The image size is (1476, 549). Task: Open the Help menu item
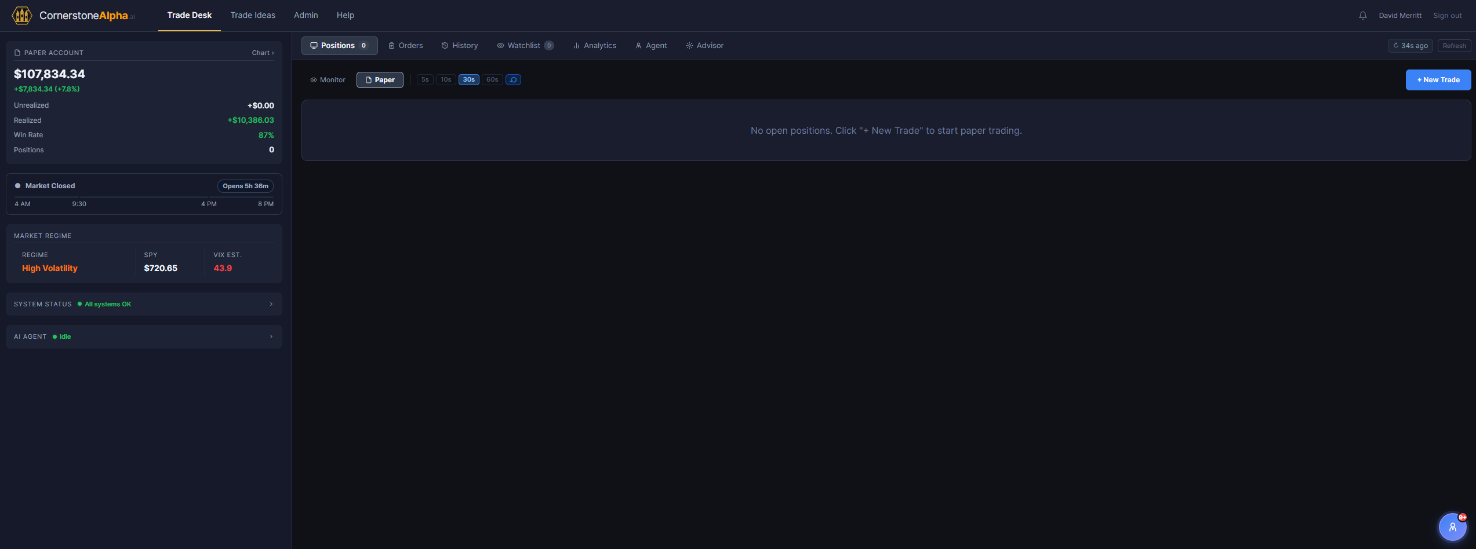346,16
